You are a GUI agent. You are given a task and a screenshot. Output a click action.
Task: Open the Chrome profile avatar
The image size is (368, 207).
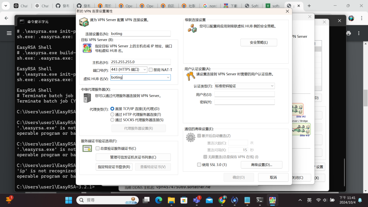(x=351, y=18)
